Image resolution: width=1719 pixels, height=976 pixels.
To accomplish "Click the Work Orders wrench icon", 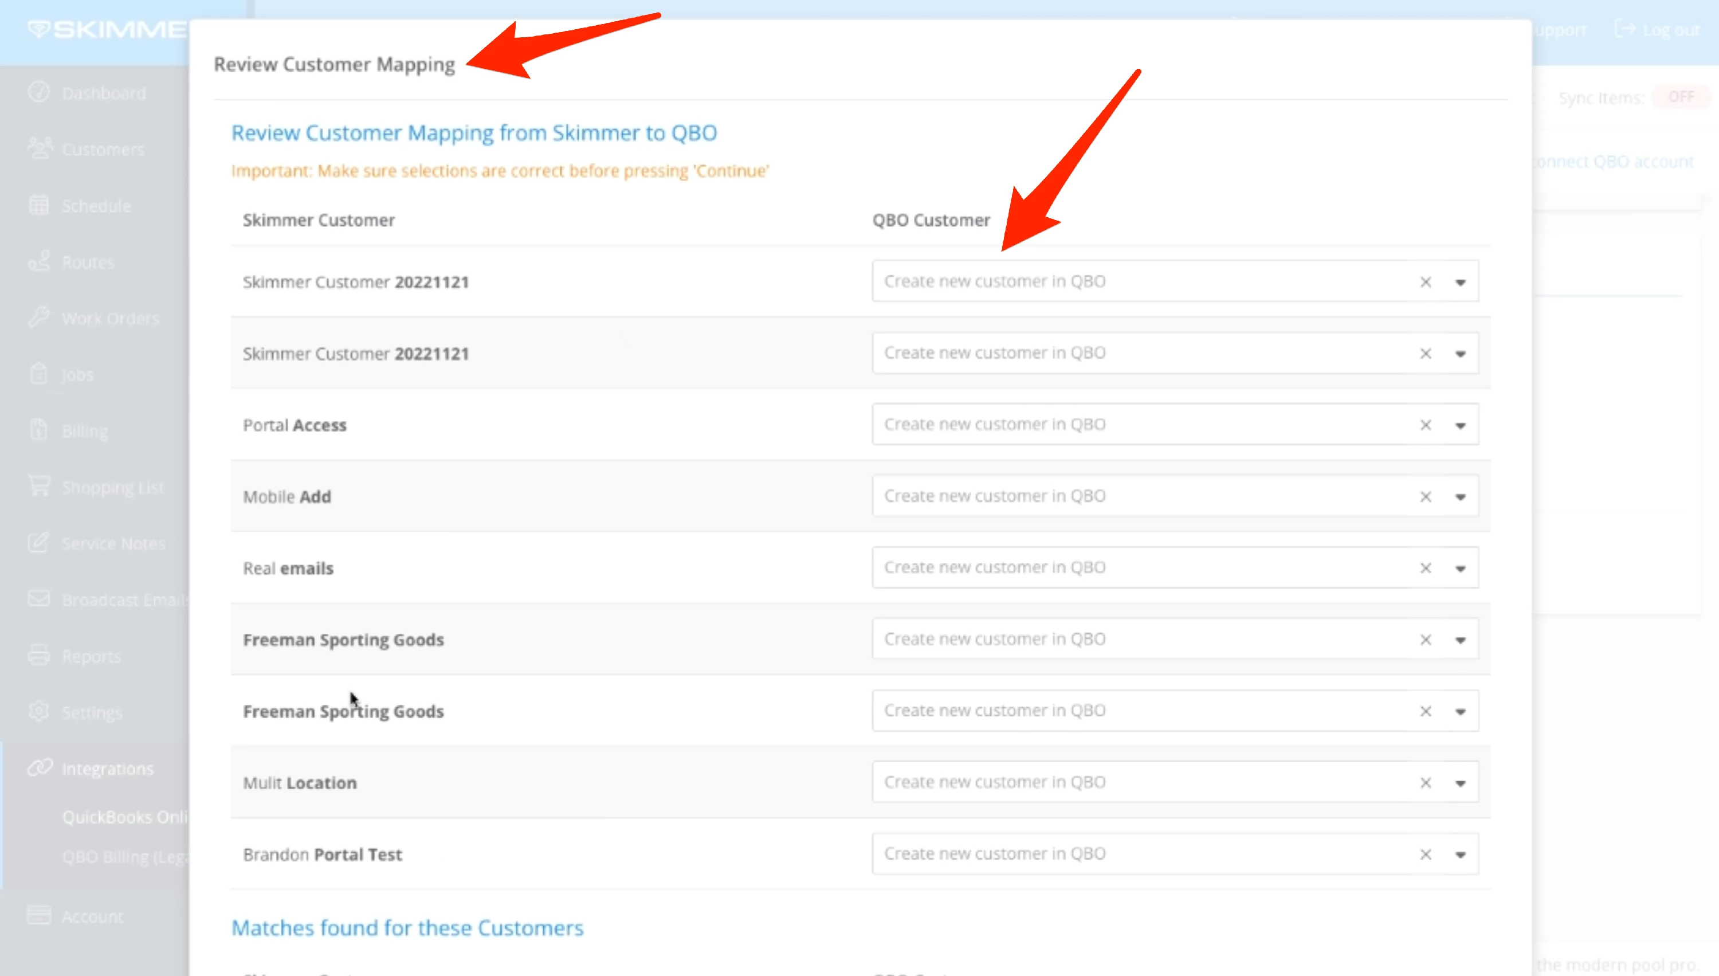I will (x=39, y=317).
